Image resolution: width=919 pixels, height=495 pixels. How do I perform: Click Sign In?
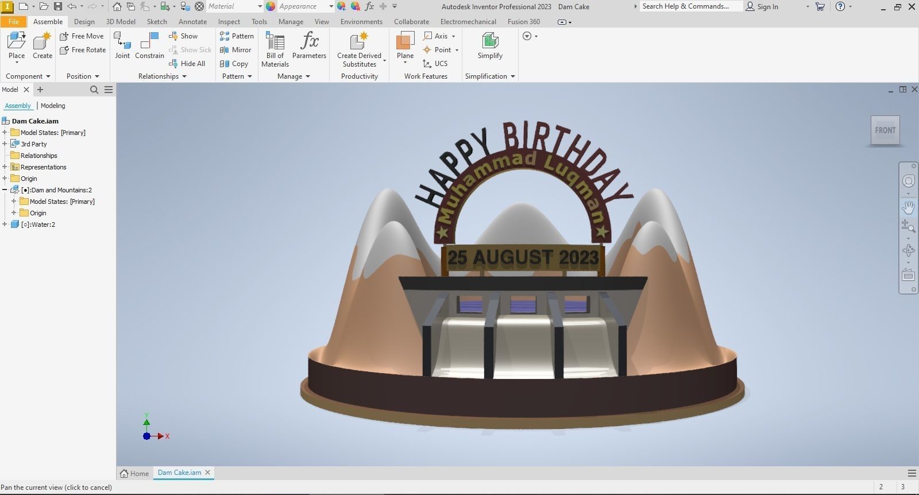(762, 6)
